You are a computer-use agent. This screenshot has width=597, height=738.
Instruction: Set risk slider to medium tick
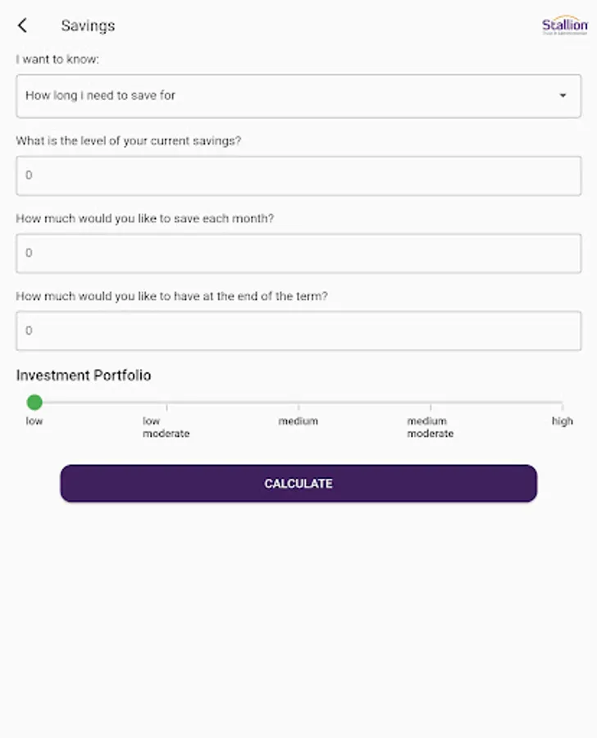coord(298,403)
